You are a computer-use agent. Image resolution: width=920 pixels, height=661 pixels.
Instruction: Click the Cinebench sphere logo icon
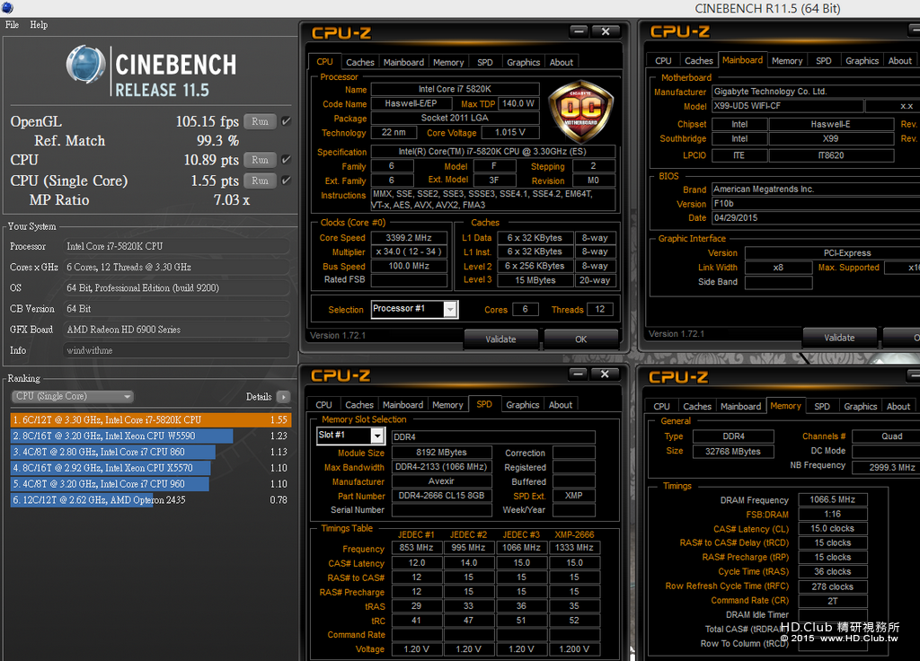click(85, 64)
